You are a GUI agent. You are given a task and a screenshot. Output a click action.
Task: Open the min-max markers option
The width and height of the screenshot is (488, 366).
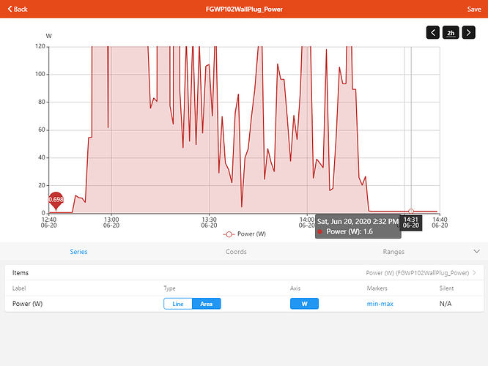tap(380, 304)
